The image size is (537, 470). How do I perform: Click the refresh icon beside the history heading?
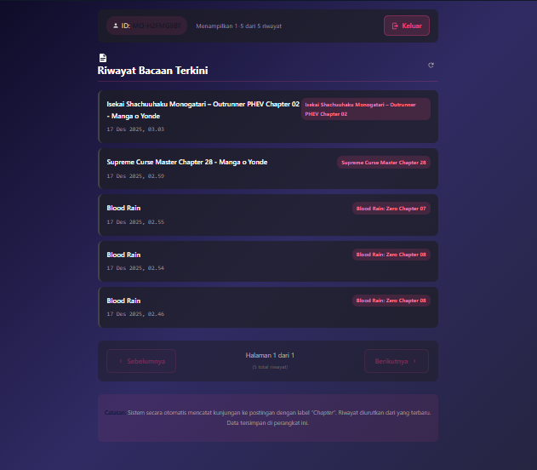(x=431, y=65)
